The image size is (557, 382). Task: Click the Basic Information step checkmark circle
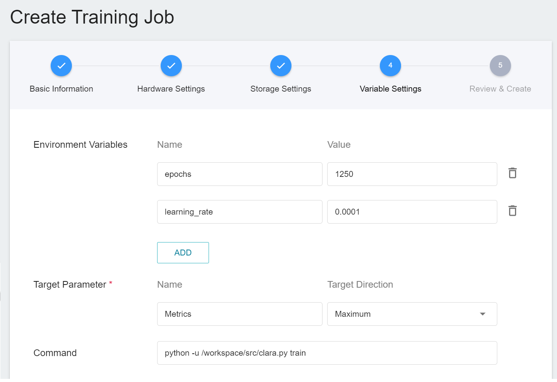(61, 66)
